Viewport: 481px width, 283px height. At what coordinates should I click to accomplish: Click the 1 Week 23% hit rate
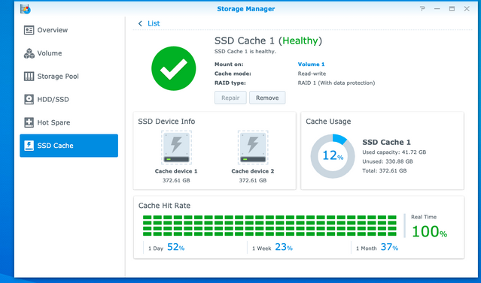(272, 247)
